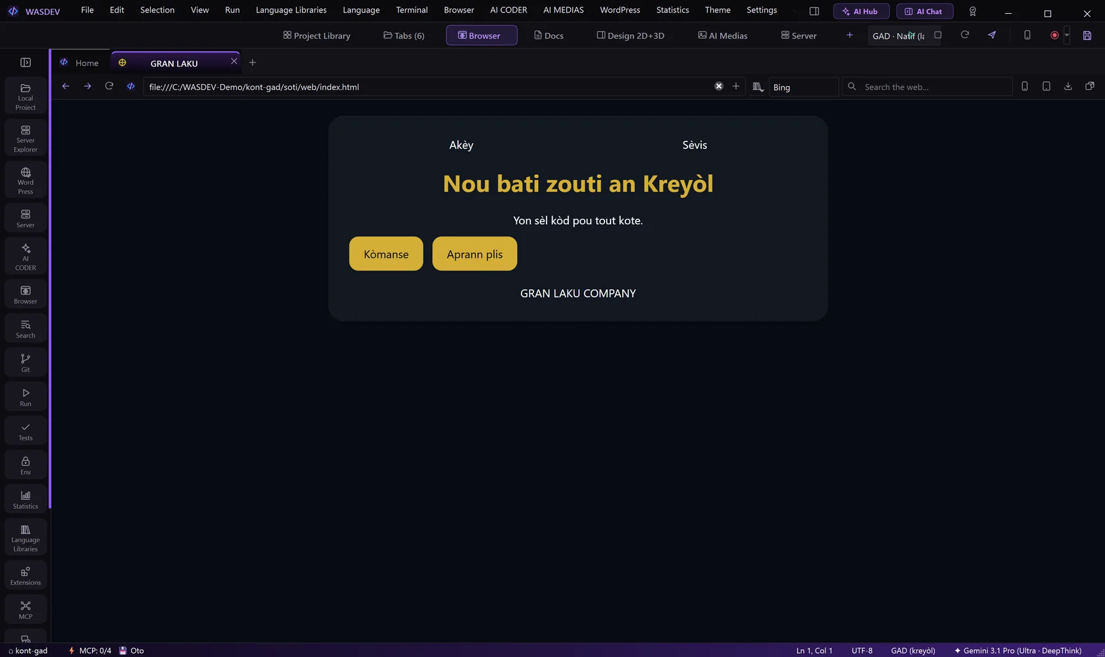Open the dropdown arrow next to record
The image size is (1105, 657).
pyautogui.click(x=1067, y=35)
